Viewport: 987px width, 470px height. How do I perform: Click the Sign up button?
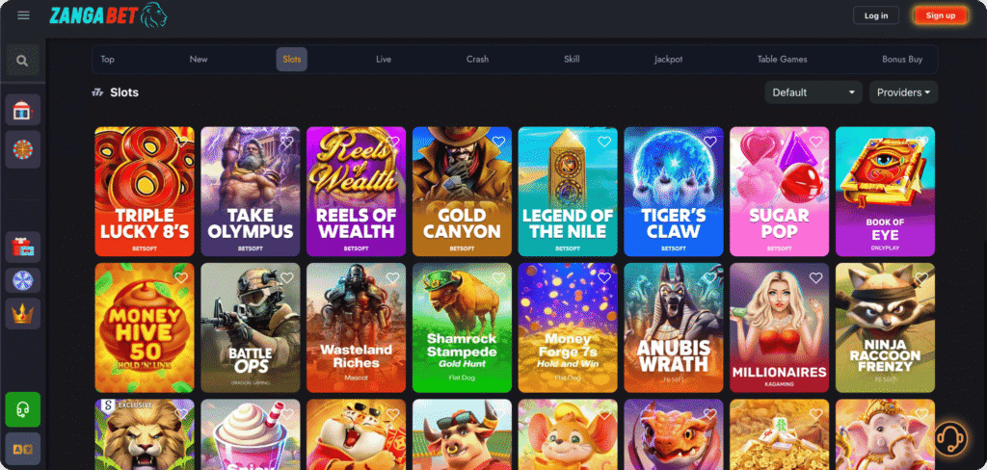(x=941, y=15)
